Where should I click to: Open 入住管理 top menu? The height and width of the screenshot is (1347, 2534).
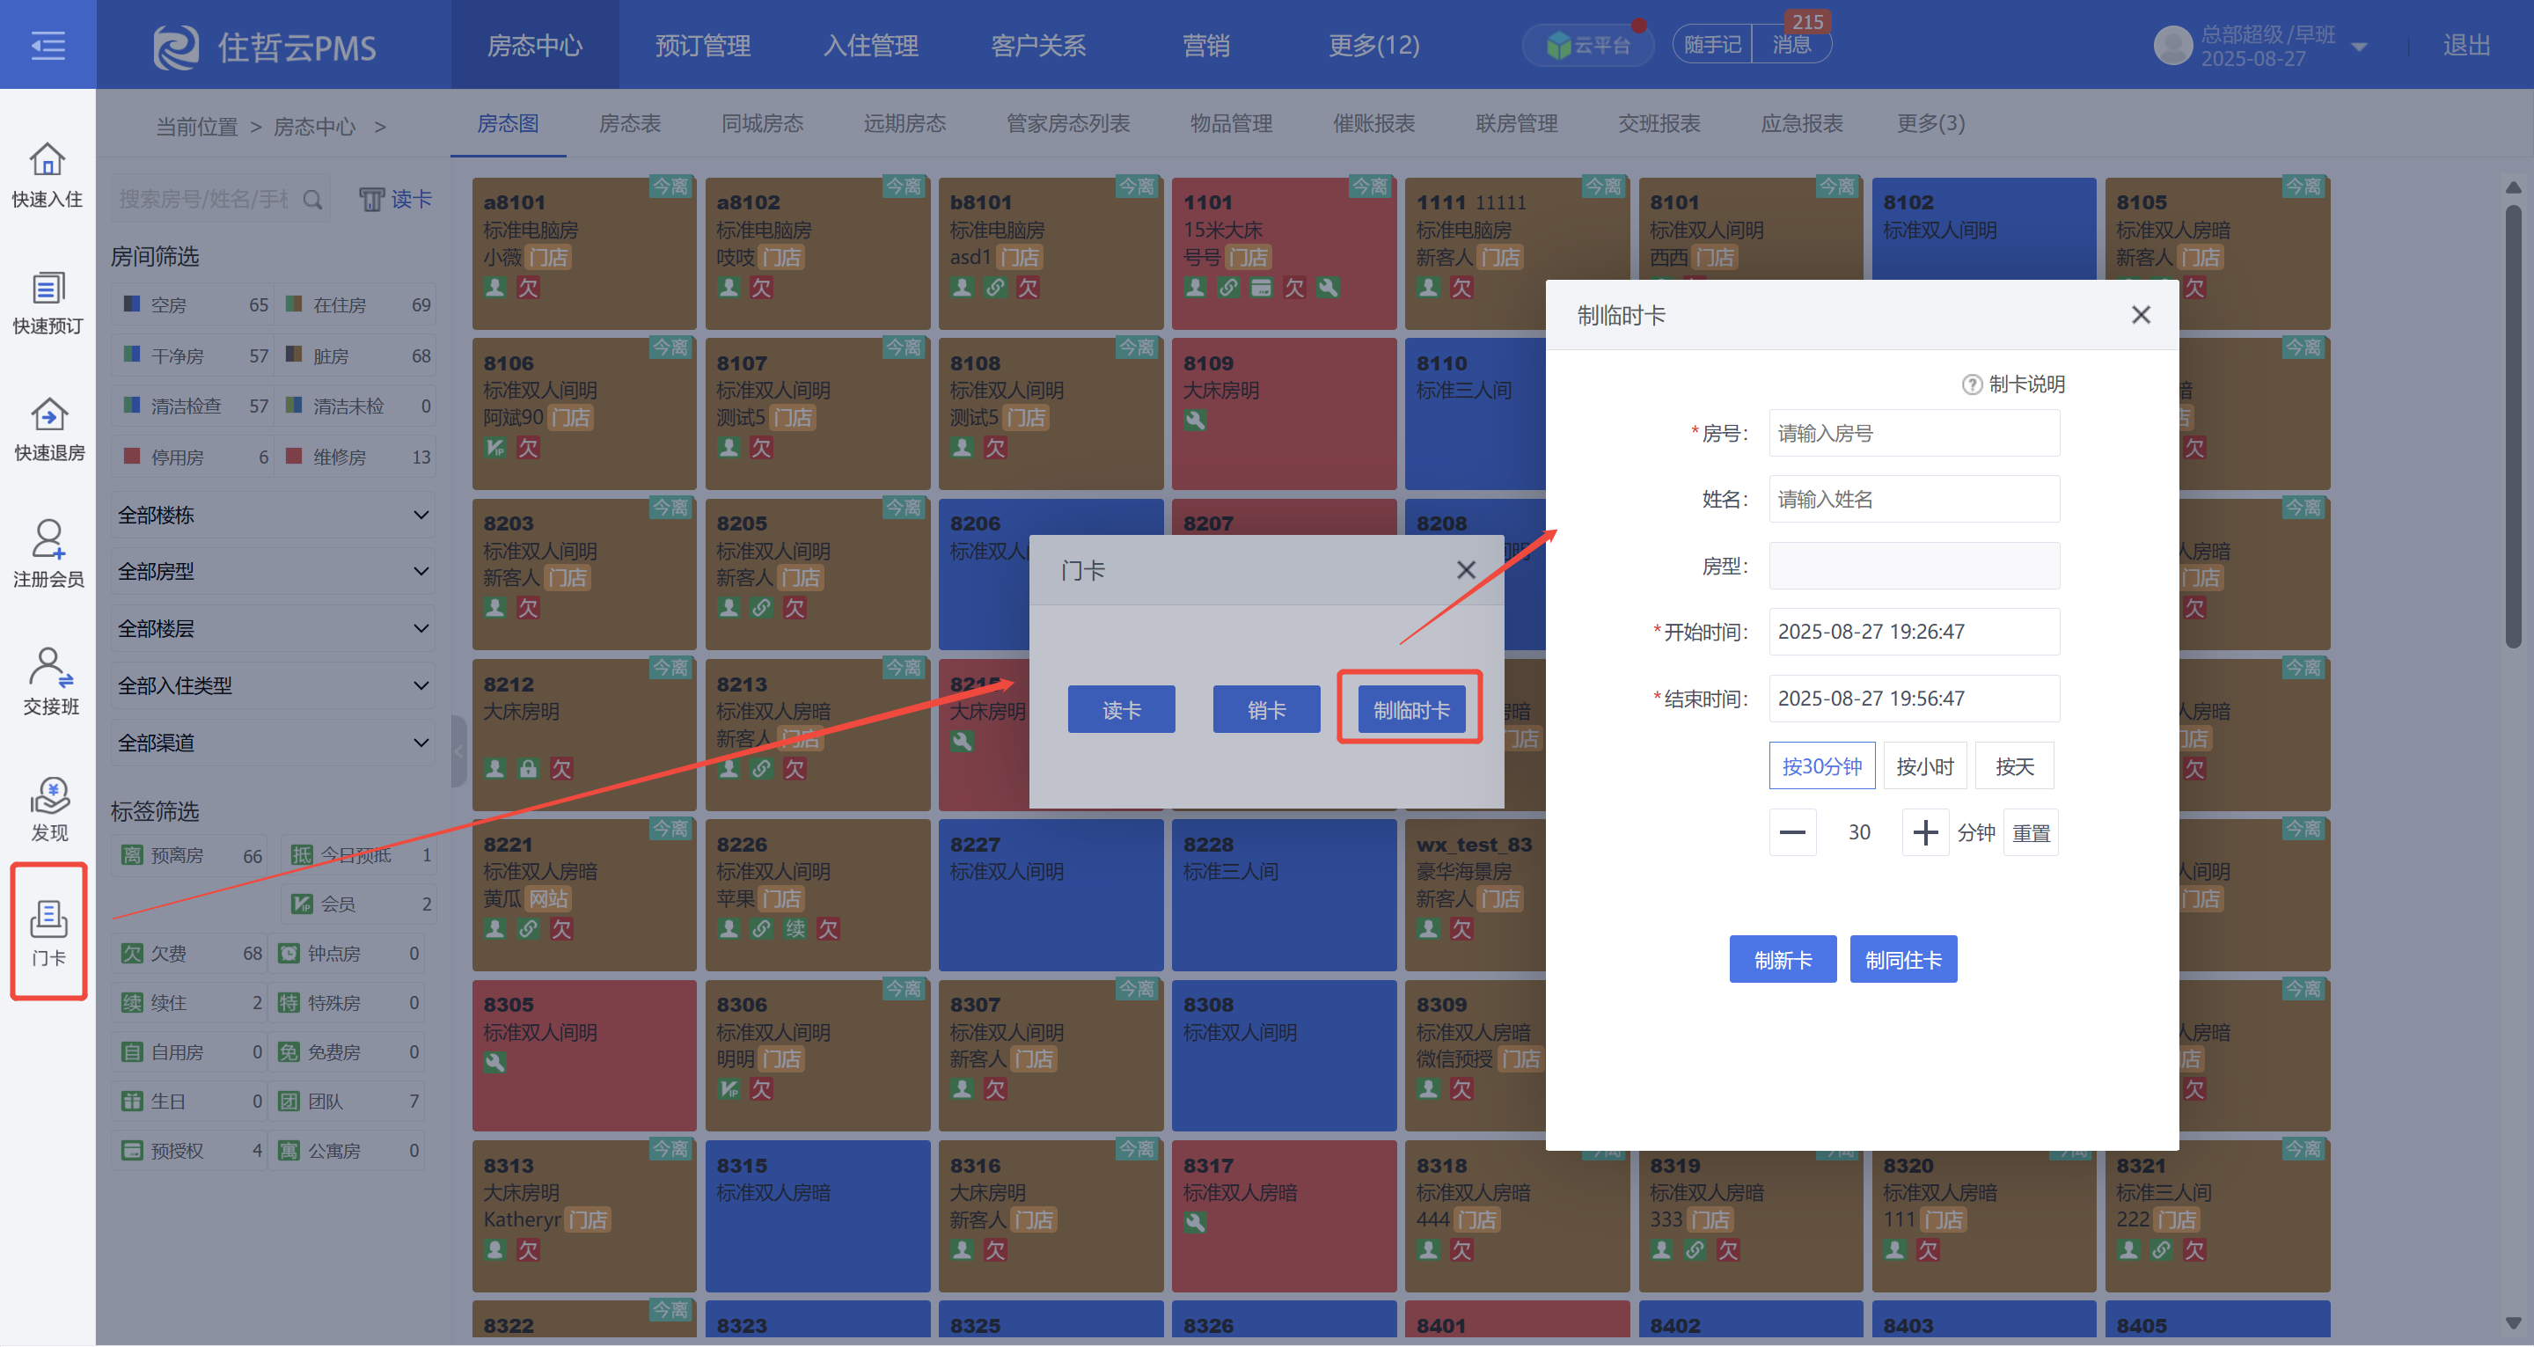coord(870,45)
